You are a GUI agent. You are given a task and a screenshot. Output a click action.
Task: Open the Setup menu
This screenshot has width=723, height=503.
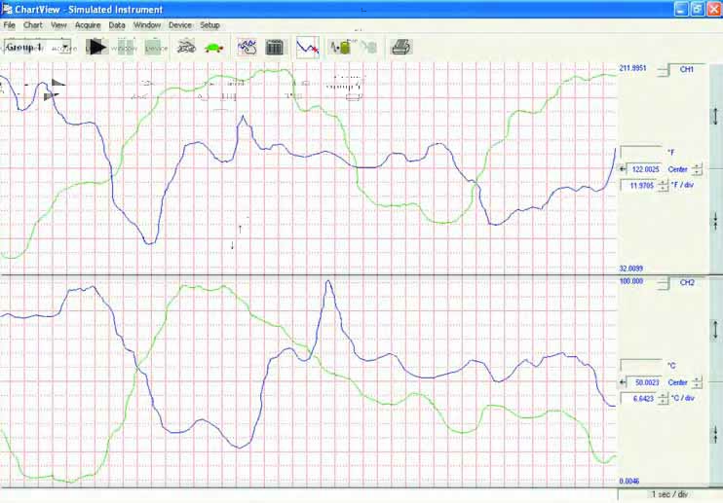[209, 25]
